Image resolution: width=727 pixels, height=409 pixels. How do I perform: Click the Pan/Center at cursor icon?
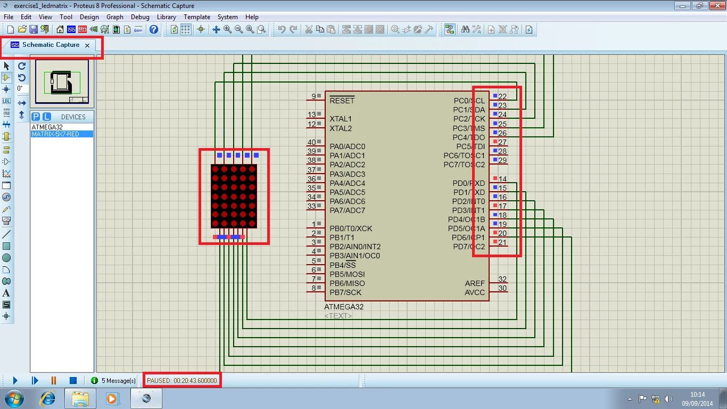click(216, 29)
